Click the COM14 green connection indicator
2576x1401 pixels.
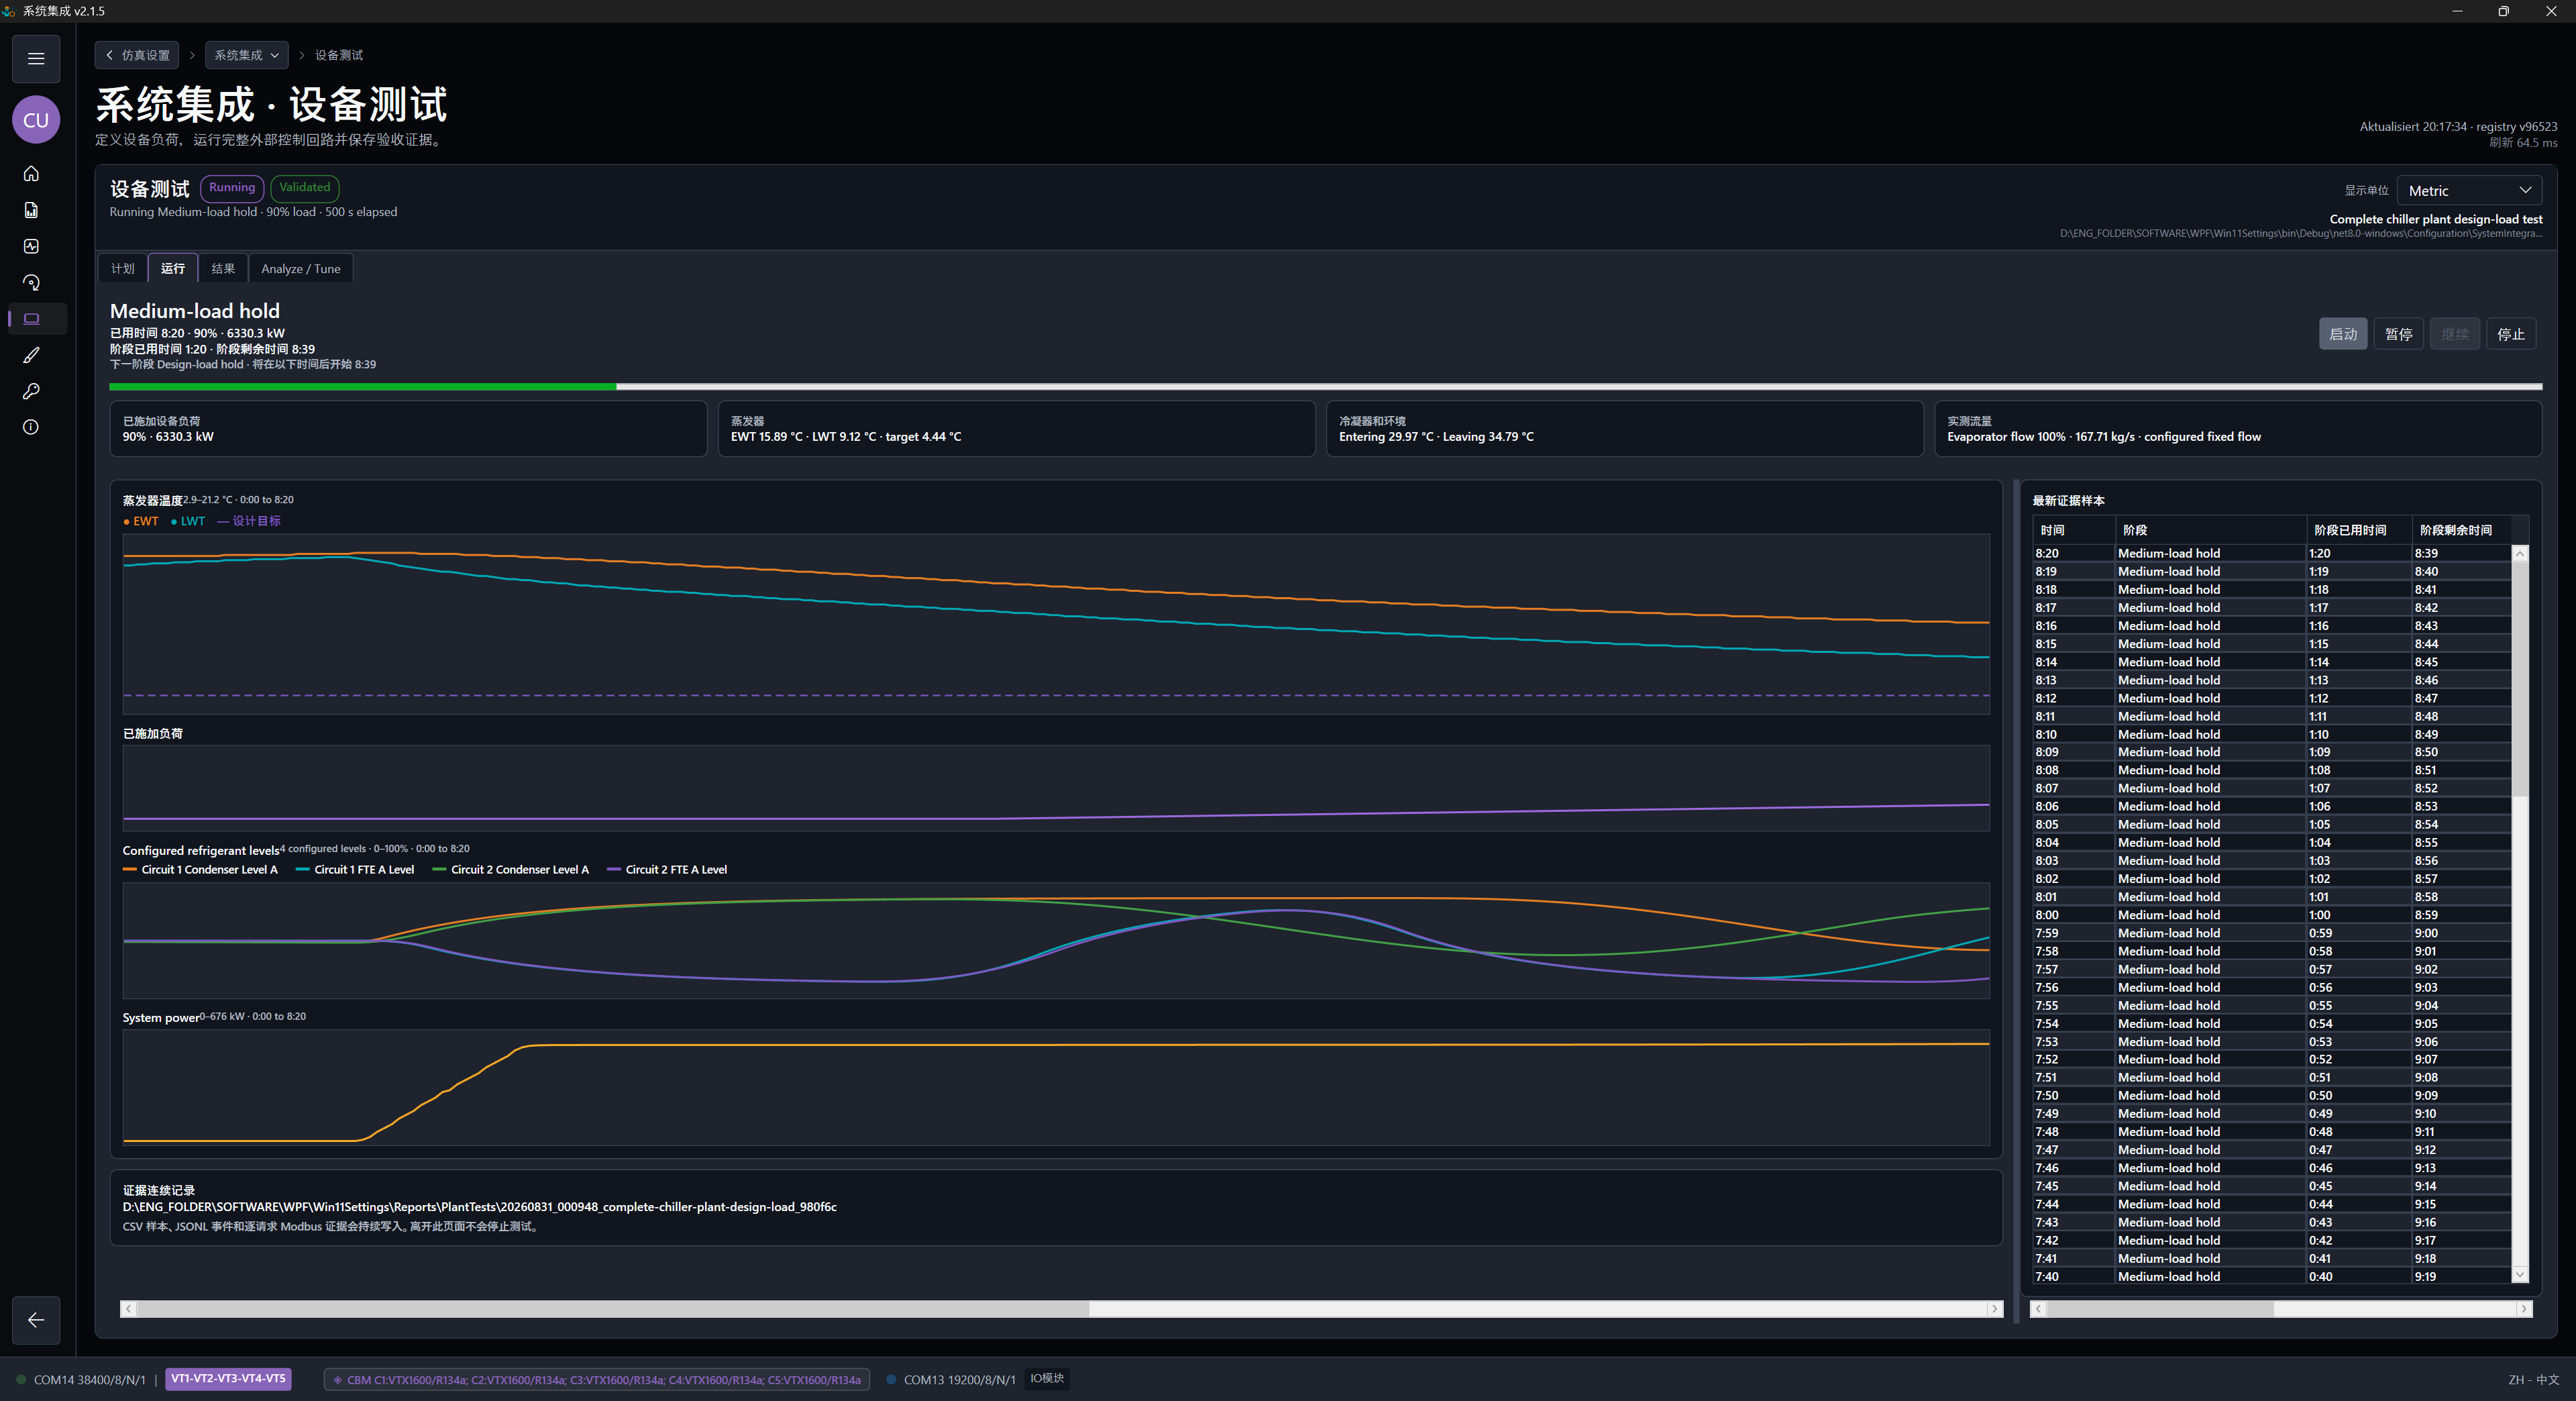[21, 1379]
